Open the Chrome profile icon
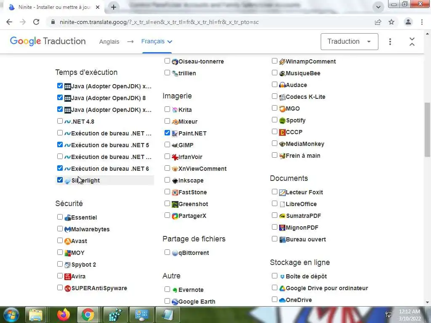 tap(408, 22)
